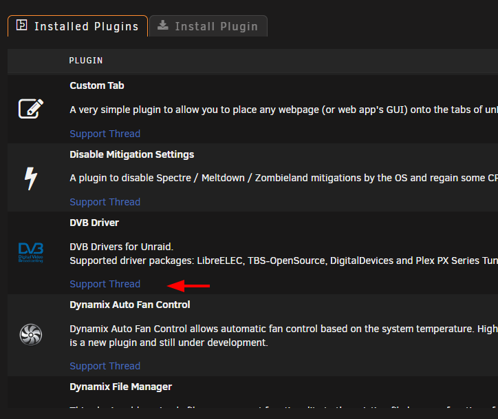498x419 pixels.
Task: Open Disable Mitigation Settings Support Thread link
Action: pyautogui.click(x=105, y=202)
